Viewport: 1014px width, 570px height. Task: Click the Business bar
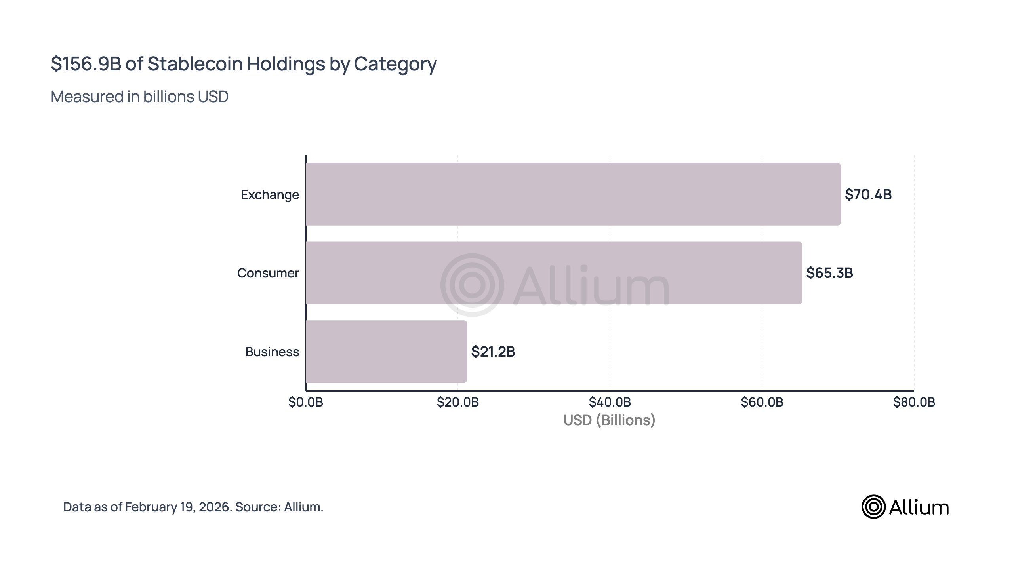(x=386, y=351)
